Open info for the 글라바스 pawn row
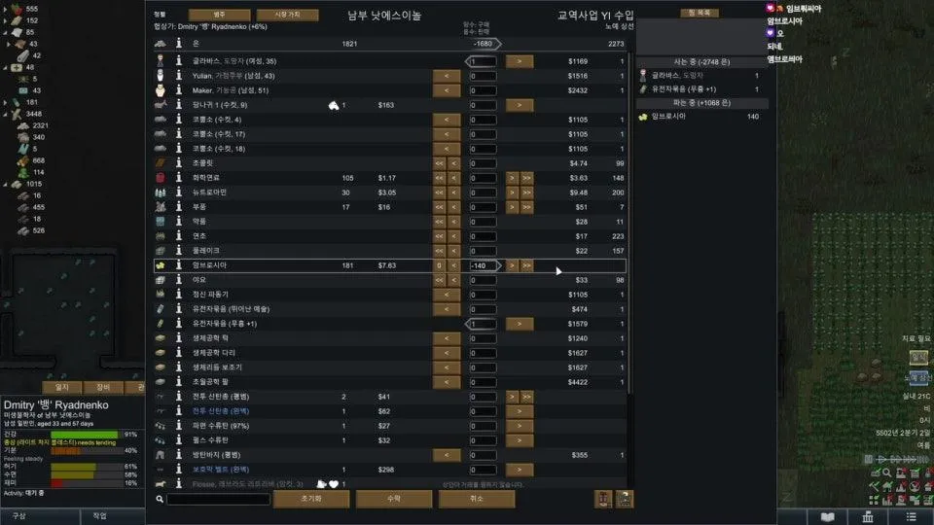934x525 pixels. click(179, 60)
